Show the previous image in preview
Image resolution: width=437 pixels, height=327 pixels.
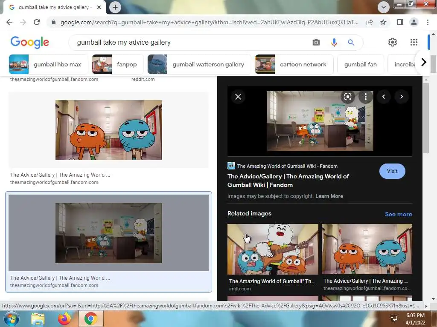384,97
